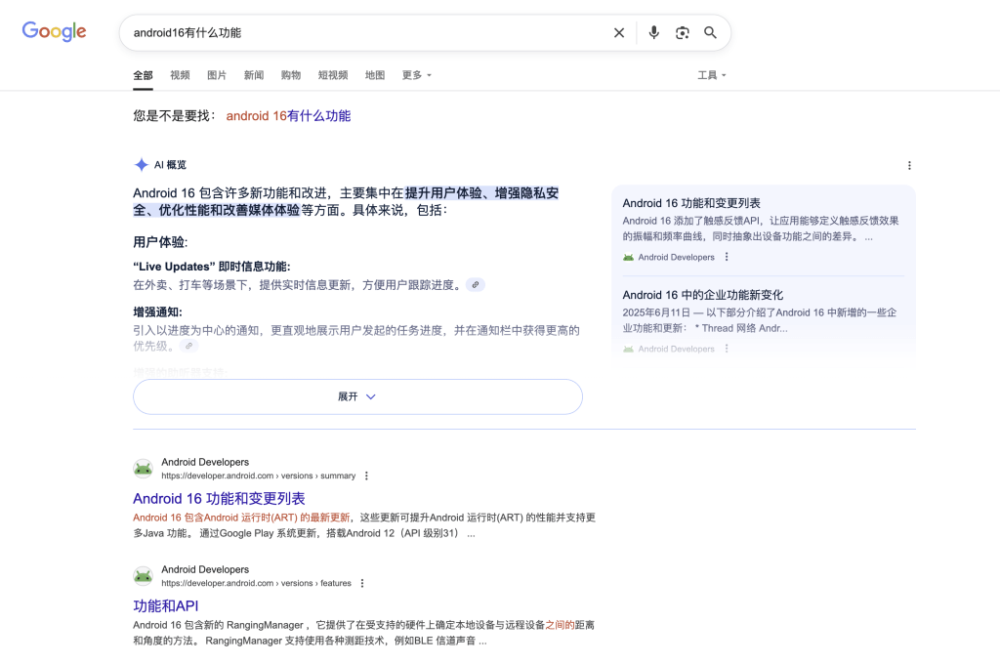Screen dimensions: 1000x664
Task: Open AI overview three-dot options menu
Action: tap(909, 166)
